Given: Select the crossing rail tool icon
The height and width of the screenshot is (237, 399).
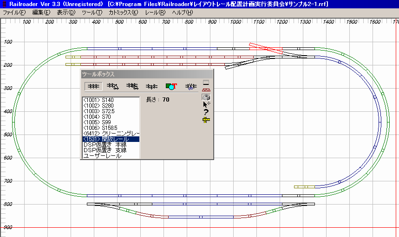Looking at the screenshot, I should tap(151, 86).
